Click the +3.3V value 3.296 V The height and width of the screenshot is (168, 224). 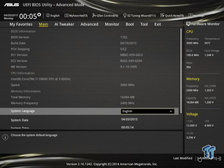(191, 138)
